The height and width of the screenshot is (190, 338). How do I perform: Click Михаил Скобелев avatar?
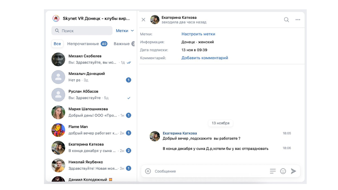[58, 59]
